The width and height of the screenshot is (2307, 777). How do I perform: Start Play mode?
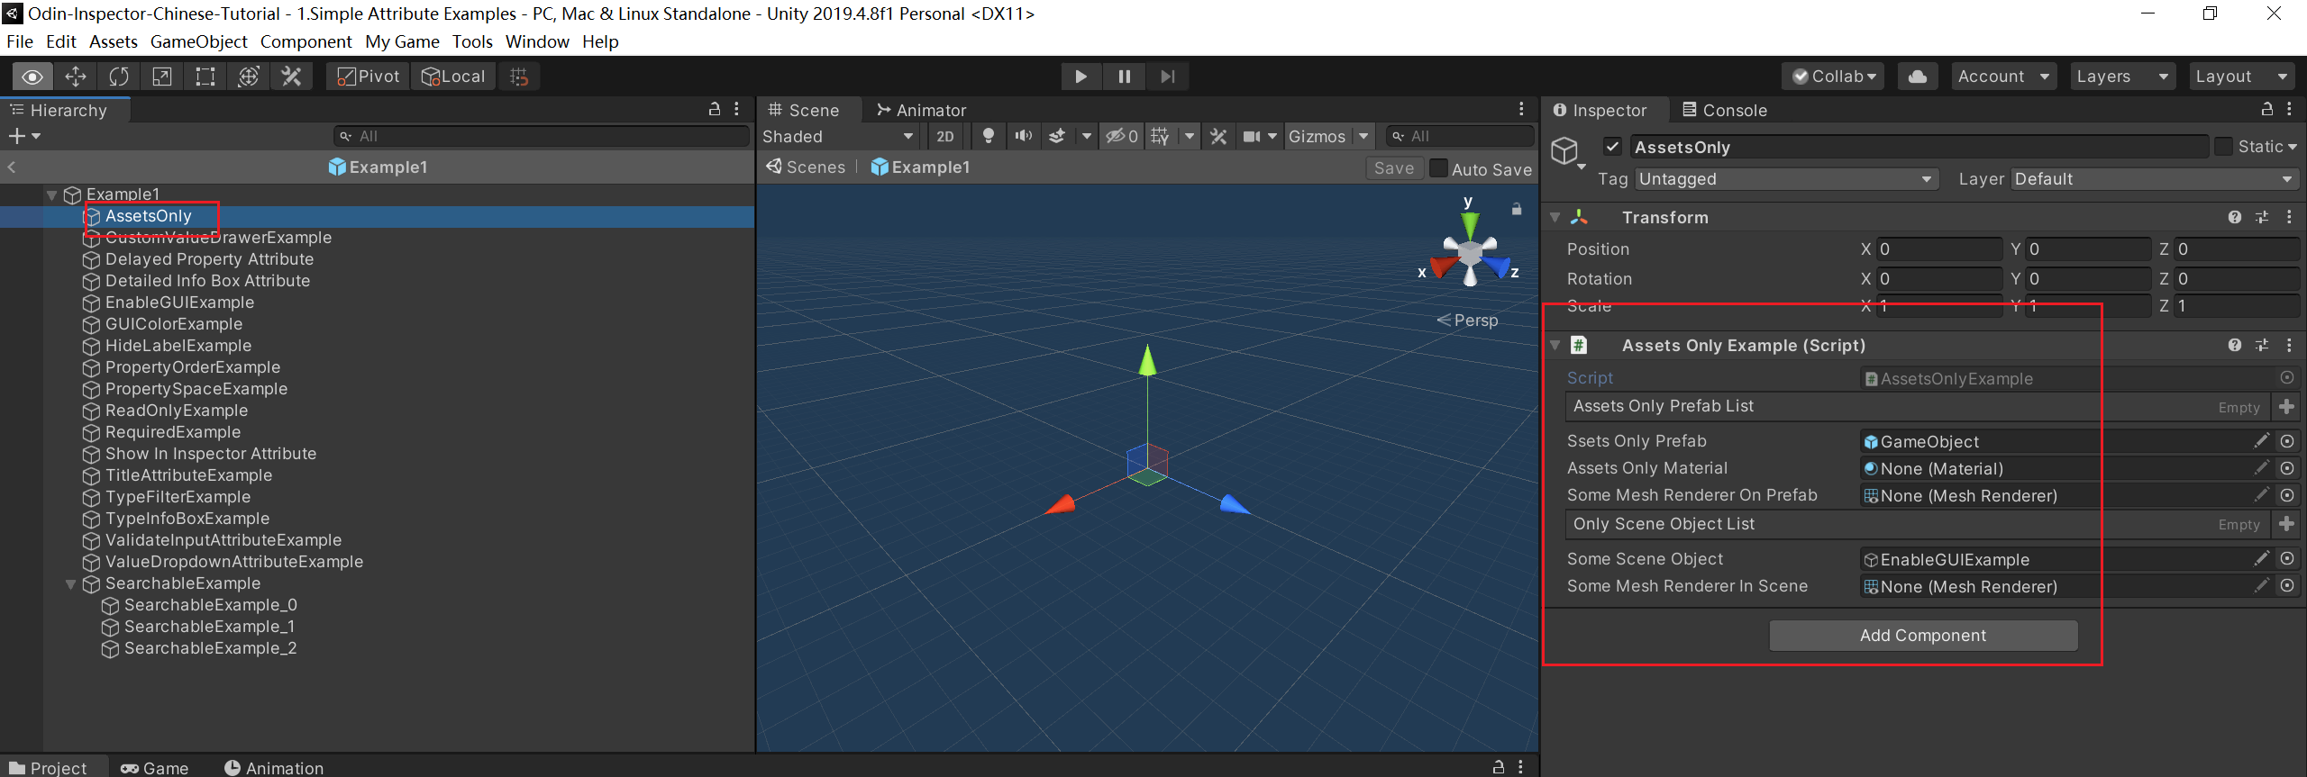(1081, 77)
